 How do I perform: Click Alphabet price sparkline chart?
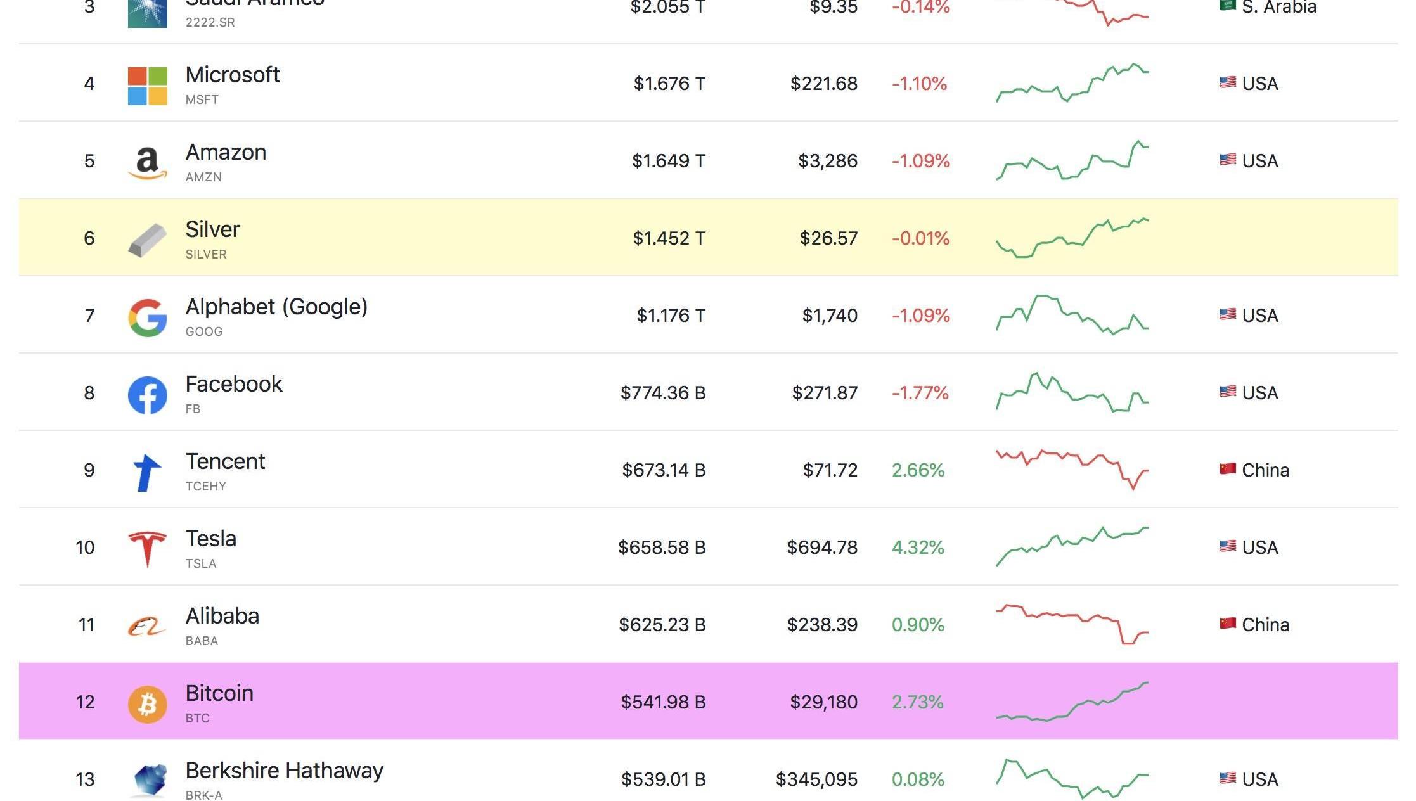(1072, 315)
